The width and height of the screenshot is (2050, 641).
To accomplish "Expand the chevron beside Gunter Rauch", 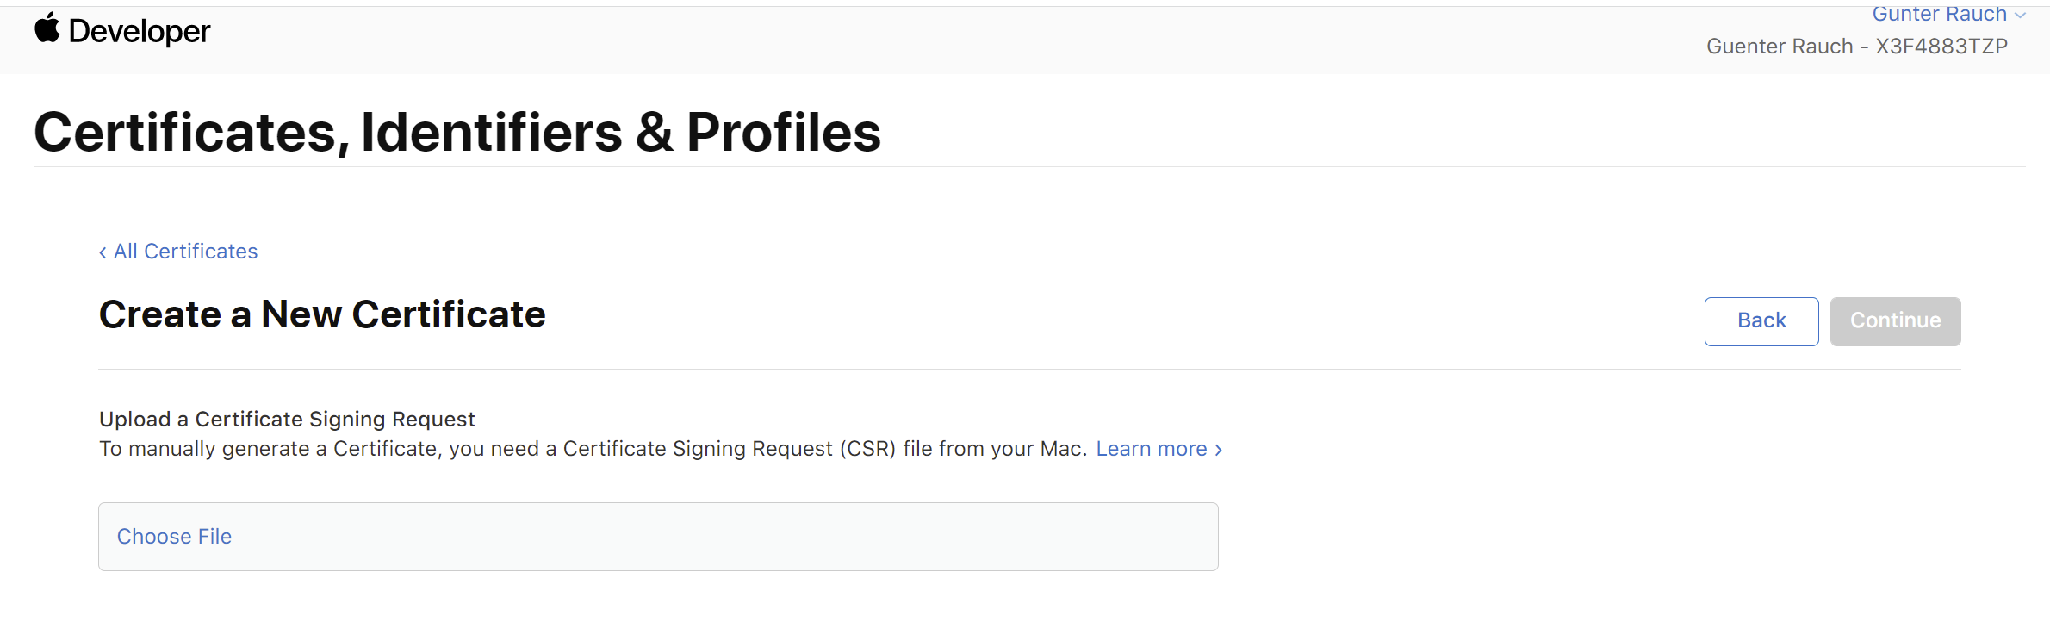I will [2020, 16].
